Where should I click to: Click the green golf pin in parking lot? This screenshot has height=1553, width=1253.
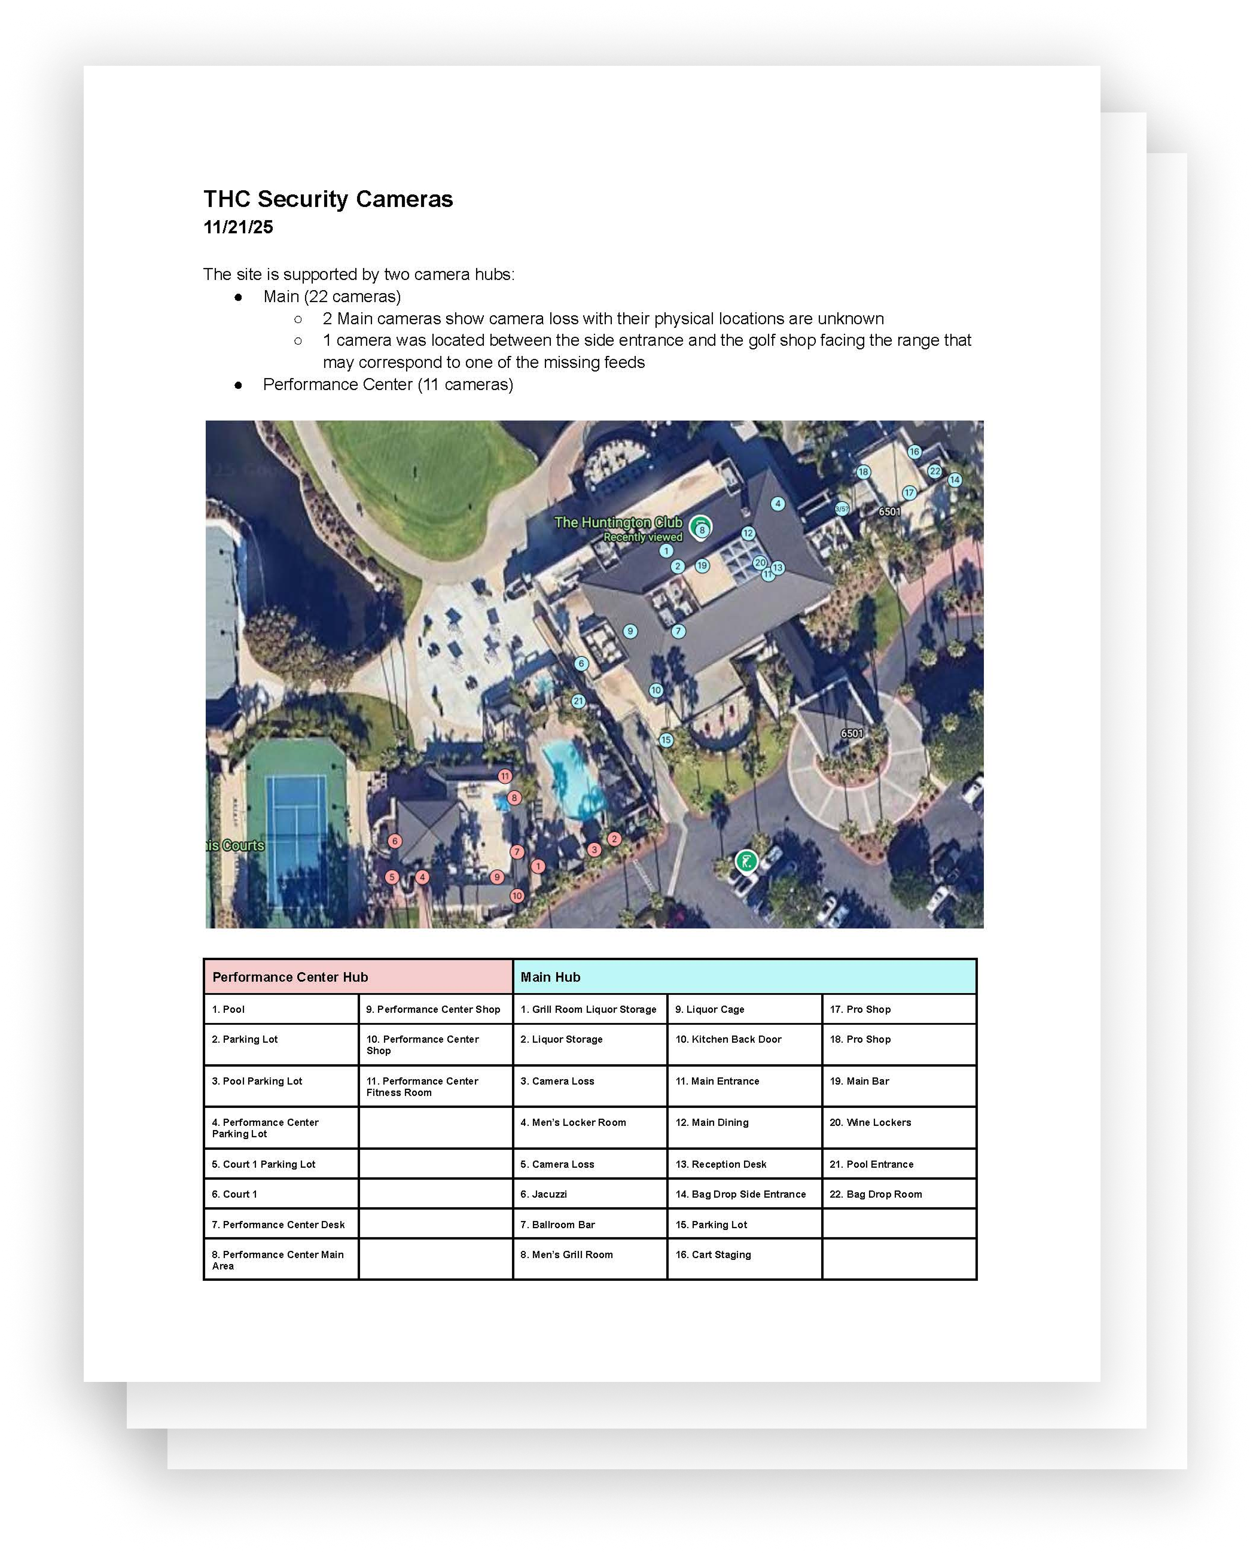[x=746, y=861]
